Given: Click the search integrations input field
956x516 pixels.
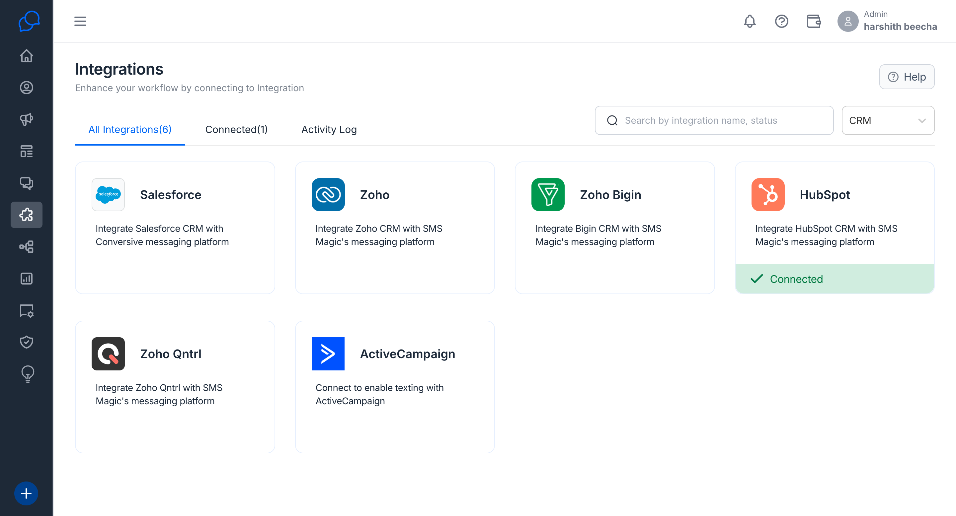Looking at the screenshot, I should (714, 120).
